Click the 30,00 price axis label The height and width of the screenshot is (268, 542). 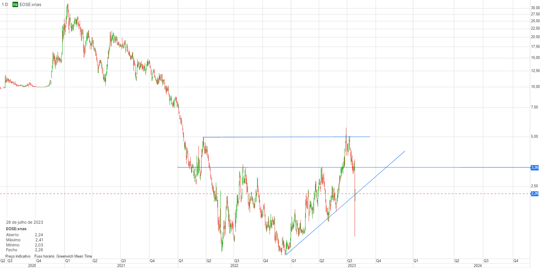(535, 8)
